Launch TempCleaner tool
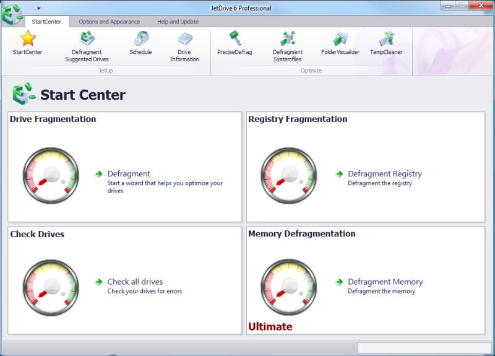 tap(386, 43)
